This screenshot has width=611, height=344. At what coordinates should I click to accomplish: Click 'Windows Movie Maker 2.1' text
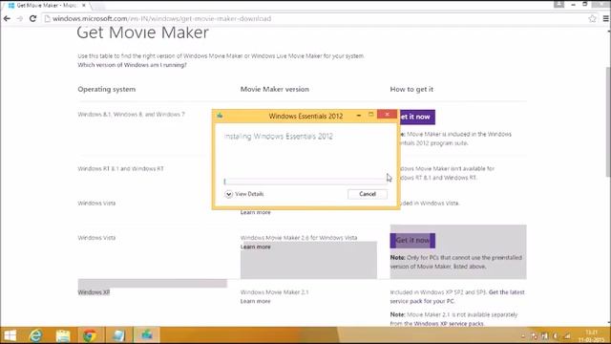click(x=274, y=291)
